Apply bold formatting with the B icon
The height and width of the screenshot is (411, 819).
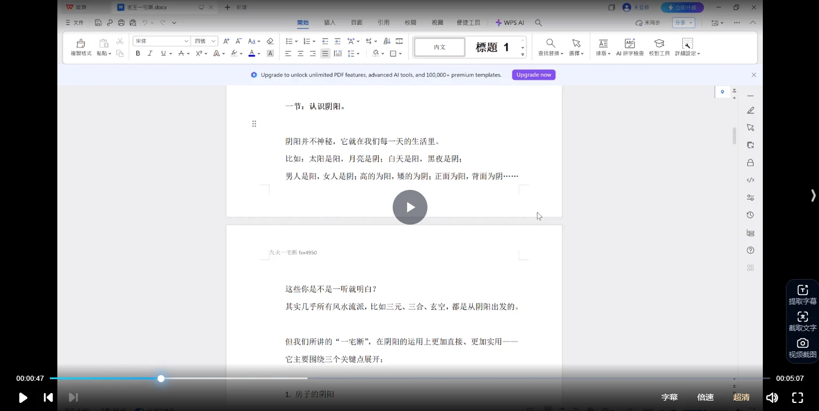point(137,53)
